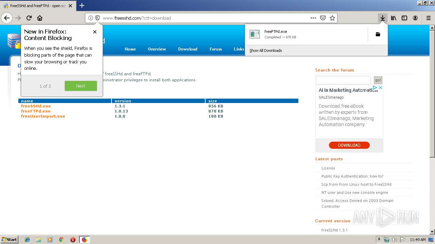Open NT user and Use new console engine post

pos(354,192)
